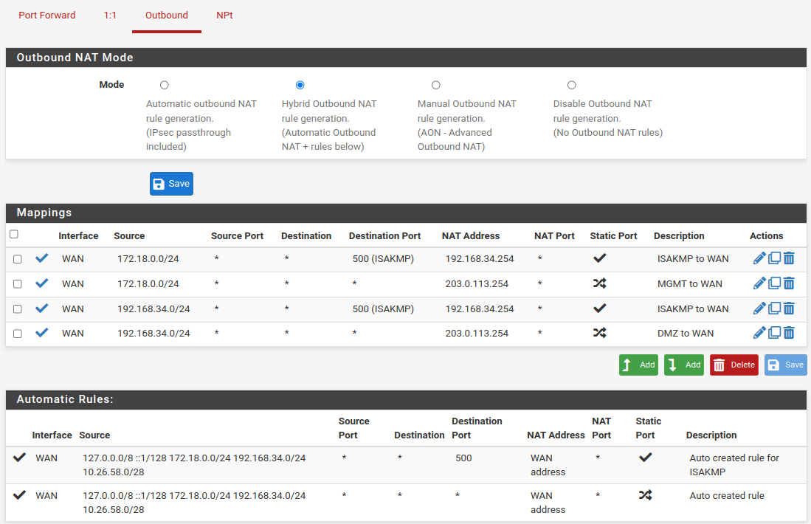Image resolution: width=811 pixels, height=524 pixels.
Task: Click the 'Mappings' section heading
Action: (x=44, y=213)
